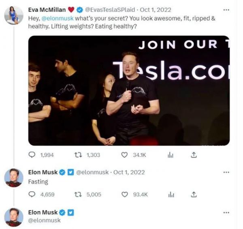View analytics for Eva McMillan's tweet
243x229 pixels.
pyautogui.click(x=171, y=155)
